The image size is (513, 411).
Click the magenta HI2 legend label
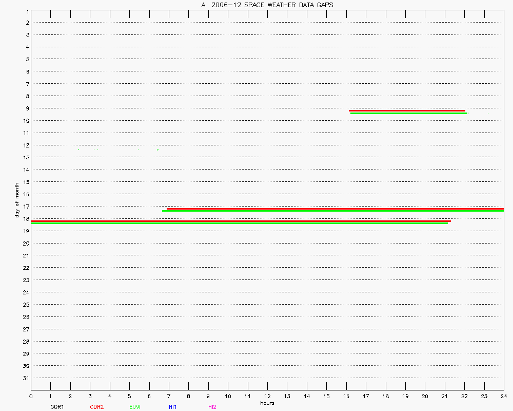pyautogui.click(x=212, y=407)
